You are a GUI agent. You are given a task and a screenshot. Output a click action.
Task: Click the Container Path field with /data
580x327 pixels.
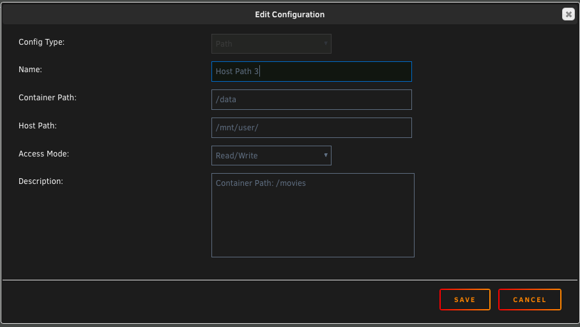click(312, 100)
